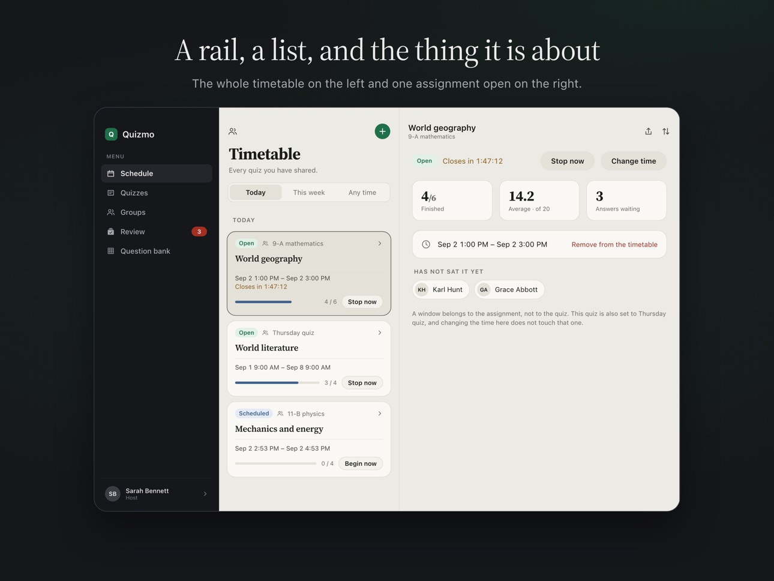Click the group icon beside 11-B physics
Viewport: 774px width, 581px height.
point(280,414)
